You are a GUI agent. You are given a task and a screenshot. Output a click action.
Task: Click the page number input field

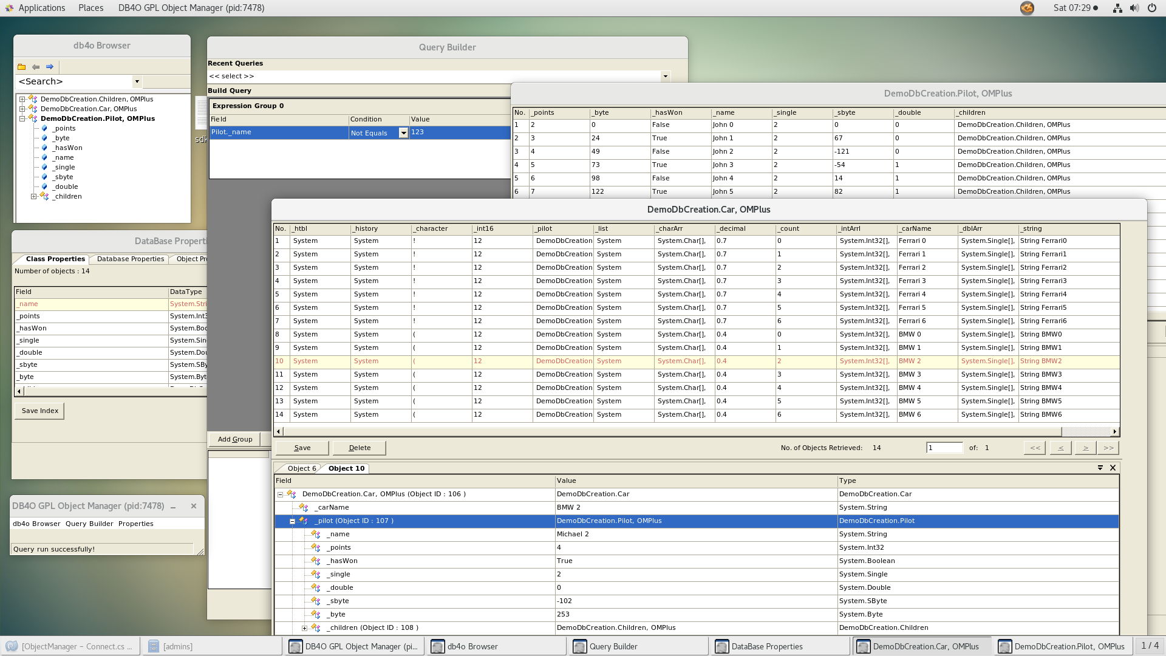(944, 448)
